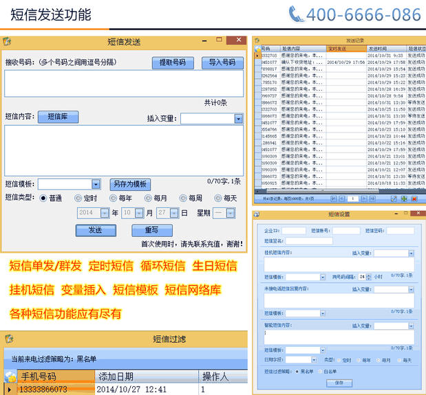Go to last page of 发送记录
426x395 pixels.
click(x=372, y=199)
